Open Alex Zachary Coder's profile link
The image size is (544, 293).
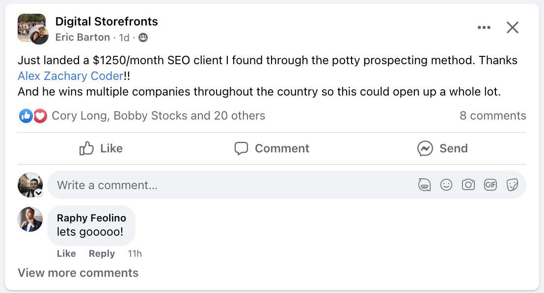(70, 76)
